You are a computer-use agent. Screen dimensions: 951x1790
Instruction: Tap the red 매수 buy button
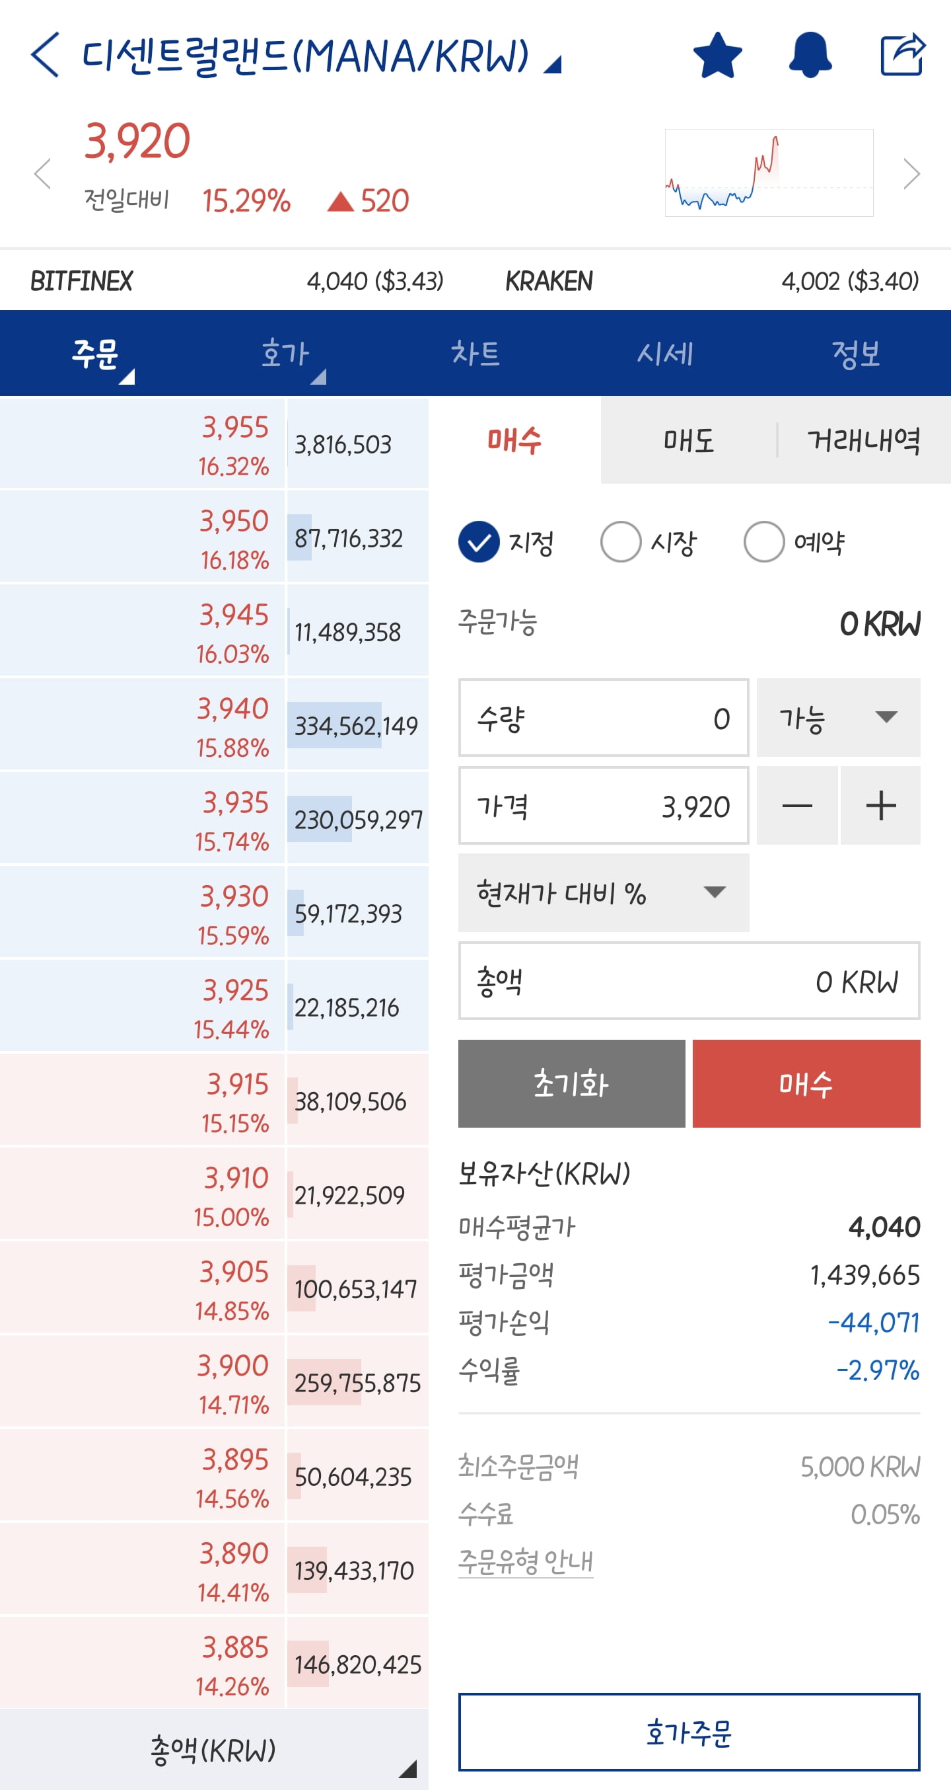pyautogui.click(x=806, y=1084)
